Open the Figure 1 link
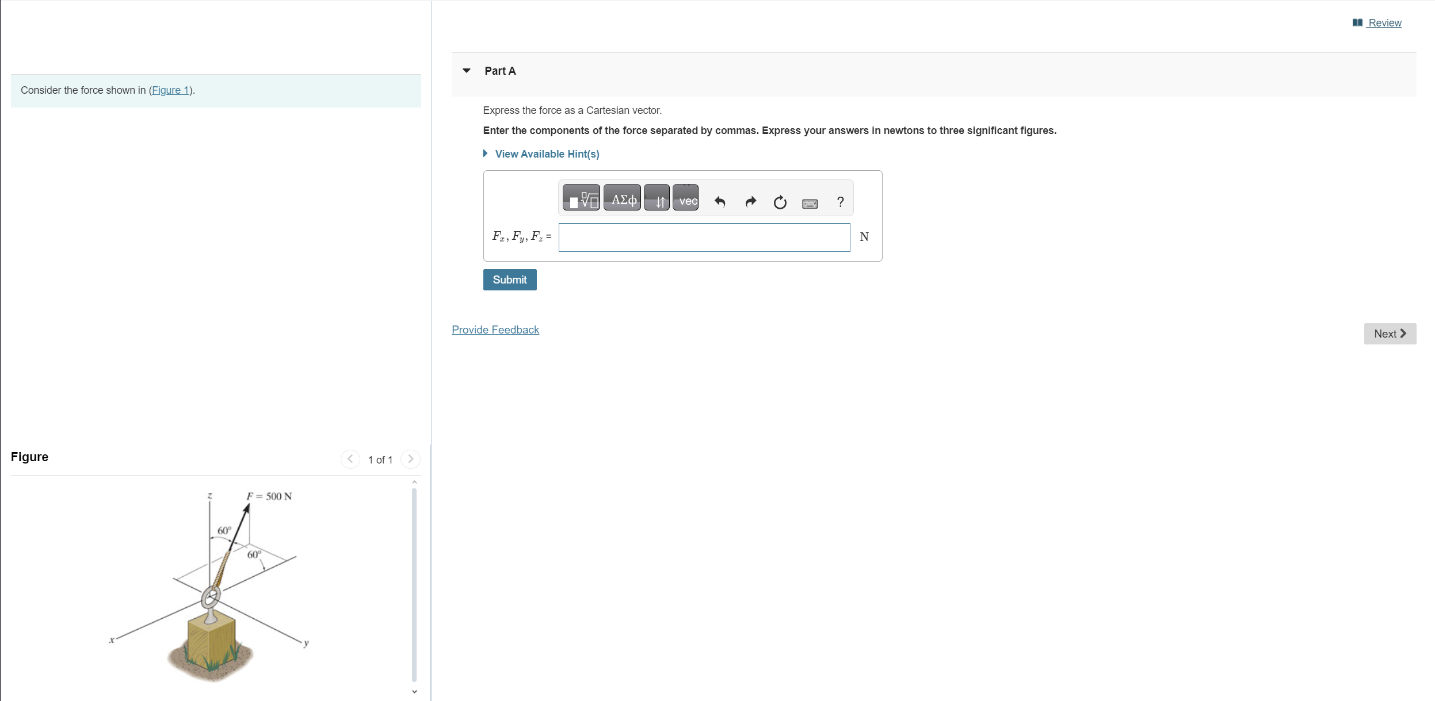The image size is (1435, 701). [170, 90]
